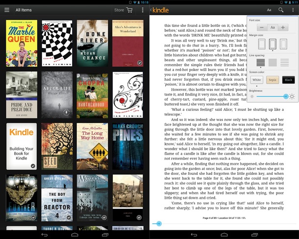
Task: Open The Boy from Reactor 4
Action: (57, 198)
